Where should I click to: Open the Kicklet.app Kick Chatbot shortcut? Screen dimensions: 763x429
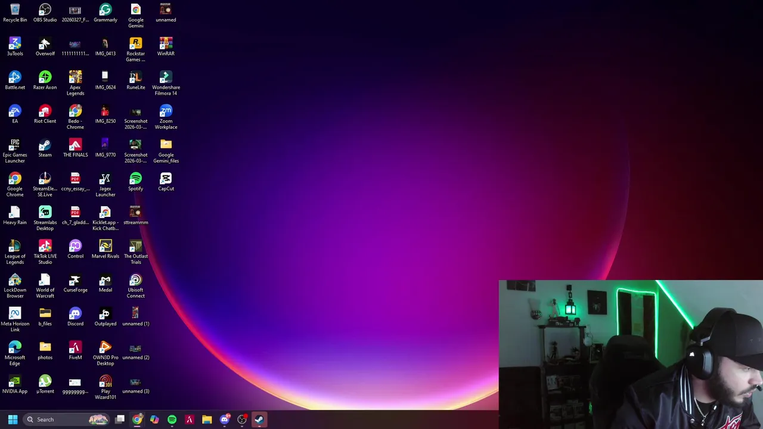[x=106, y=218]
